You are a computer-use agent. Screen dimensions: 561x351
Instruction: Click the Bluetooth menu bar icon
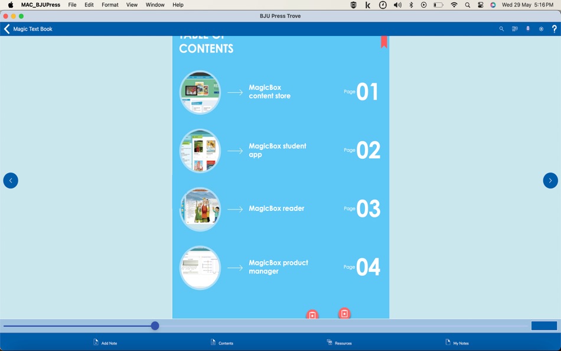[x=411, y=5]
